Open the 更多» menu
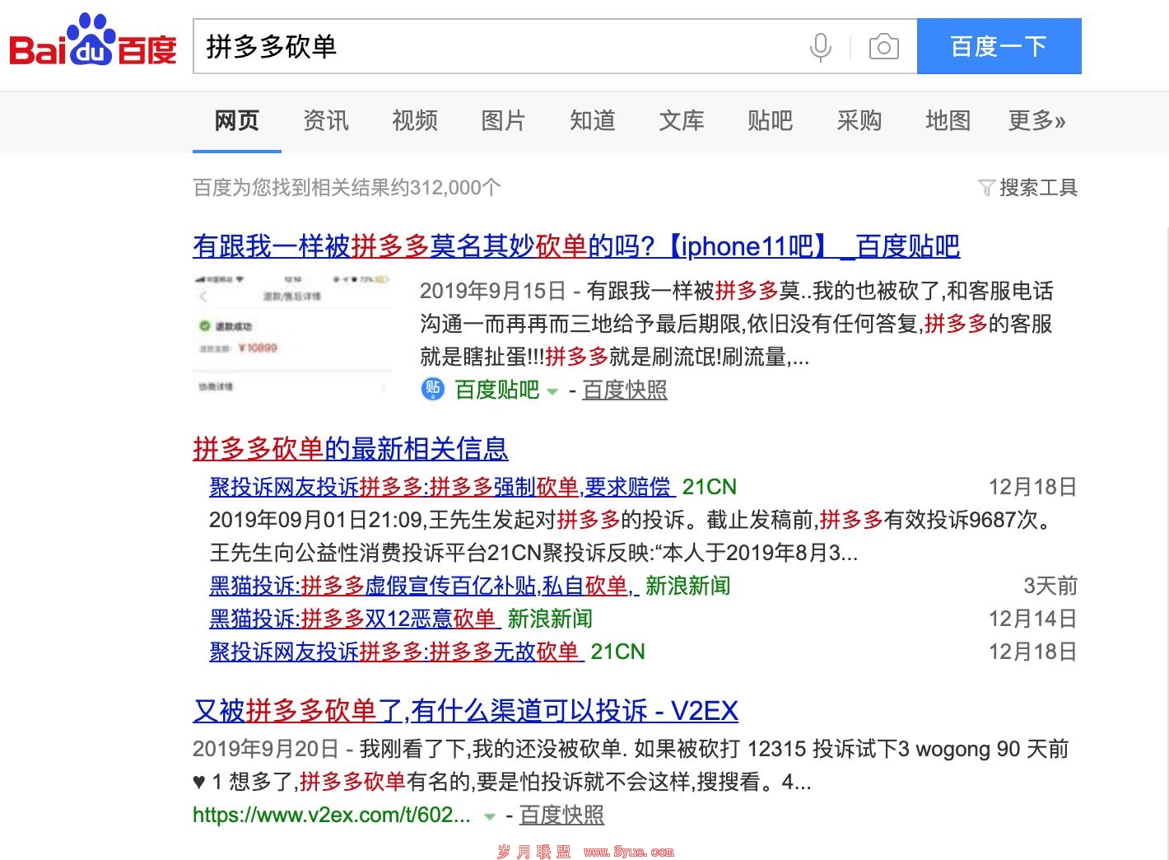 (1036, 121)
